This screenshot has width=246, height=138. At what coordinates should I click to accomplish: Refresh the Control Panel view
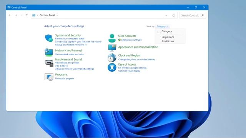tap(173, 15)
